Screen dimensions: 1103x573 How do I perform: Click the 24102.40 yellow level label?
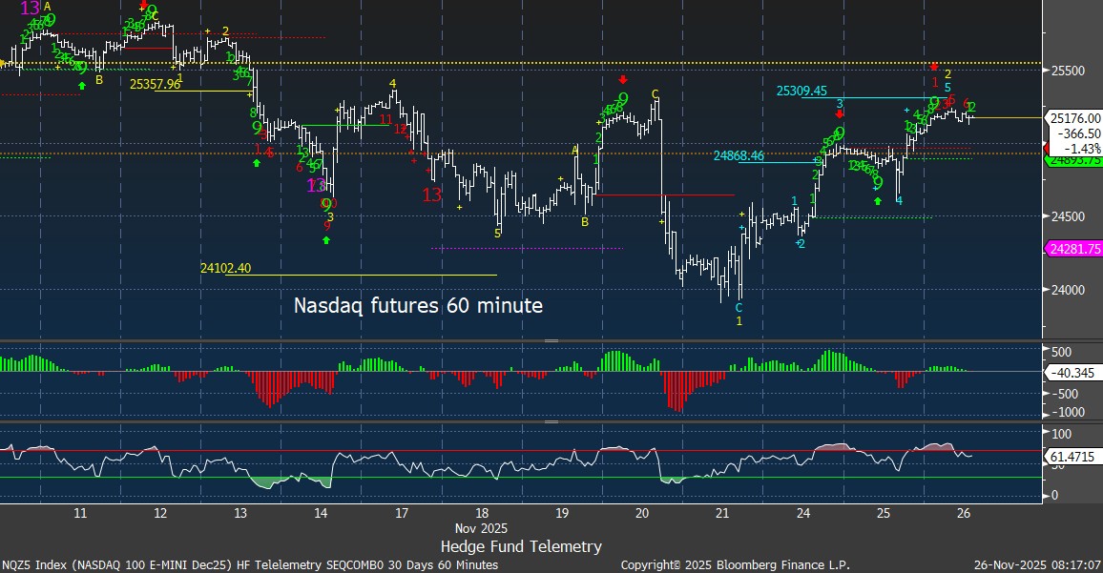[228, 268]
